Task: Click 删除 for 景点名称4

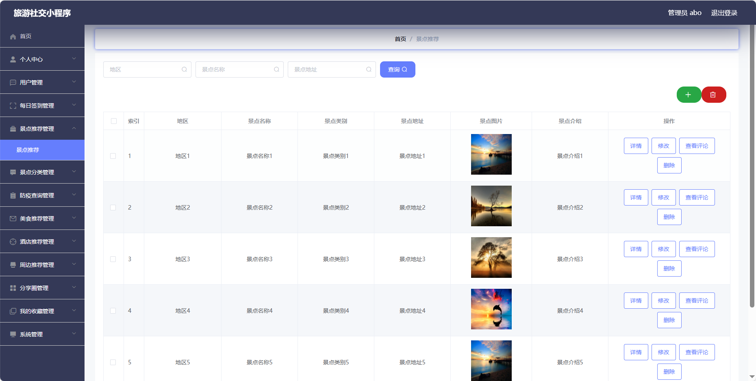Action: point(669,320)
